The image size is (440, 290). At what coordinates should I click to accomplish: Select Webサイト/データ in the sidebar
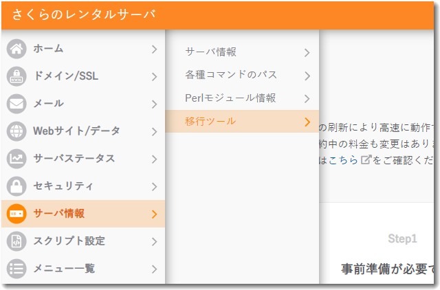(83, 131)
